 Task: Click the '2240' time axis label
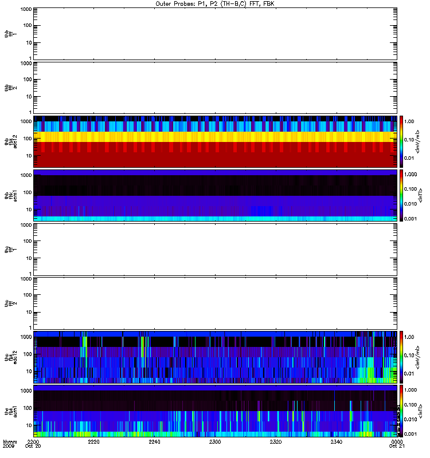pyautogui.click(x=154, y=441)
